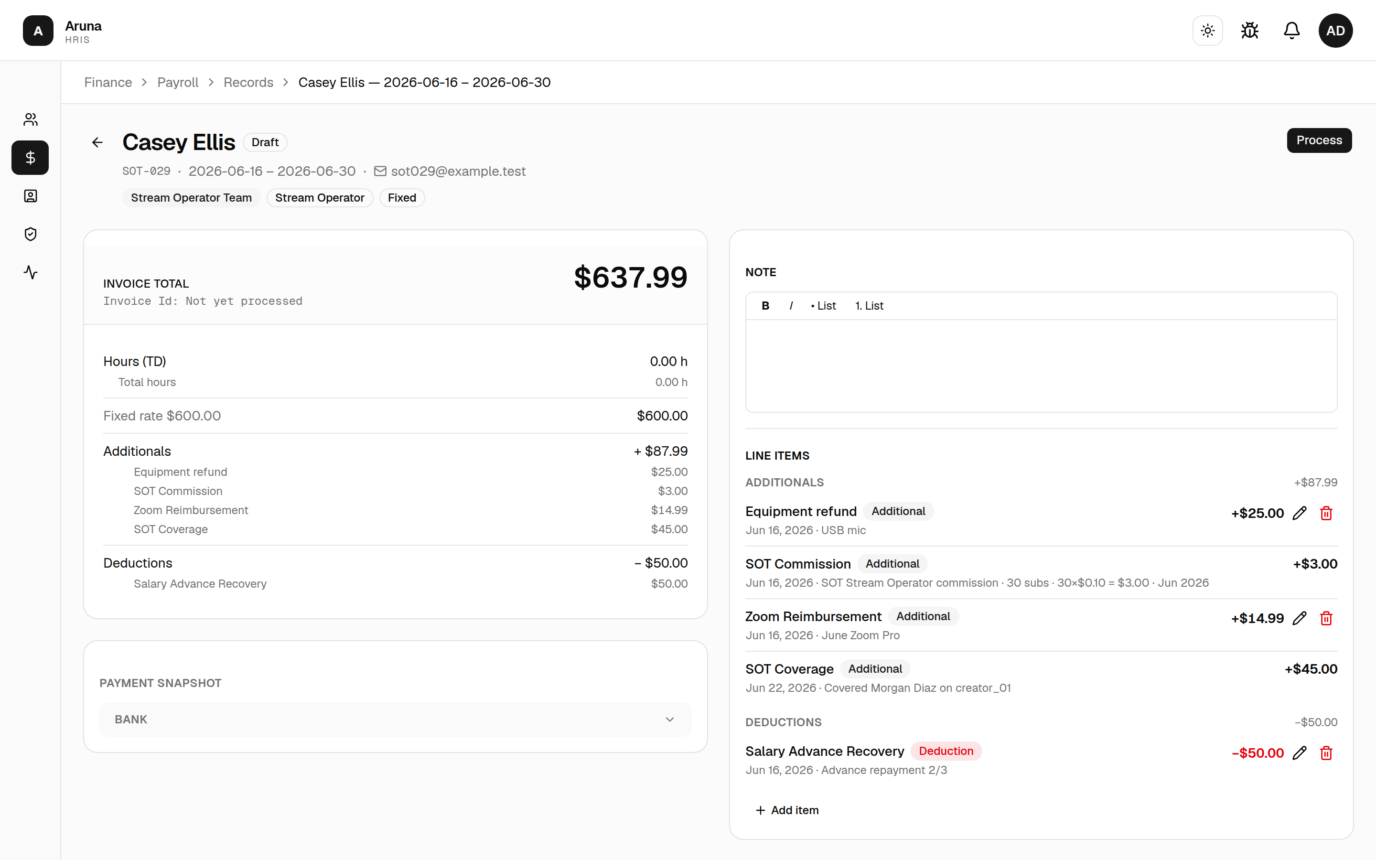
Task: Delete the Salary Advance Recovery deduction
Action: click(1326, 753)
